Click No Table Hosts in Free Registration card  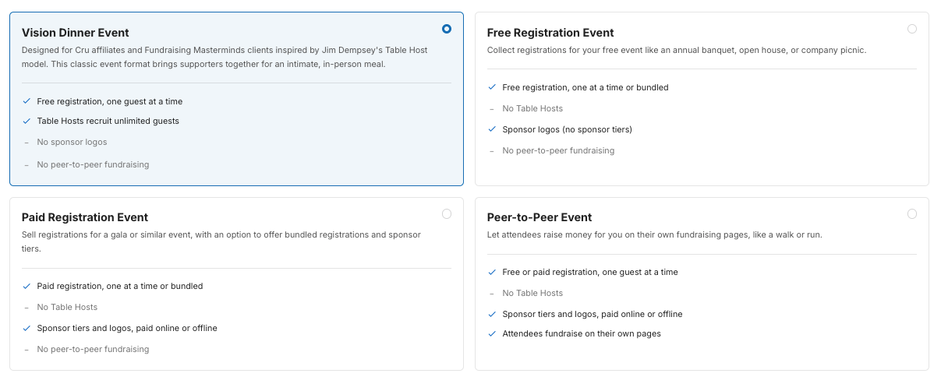(532, 108)
